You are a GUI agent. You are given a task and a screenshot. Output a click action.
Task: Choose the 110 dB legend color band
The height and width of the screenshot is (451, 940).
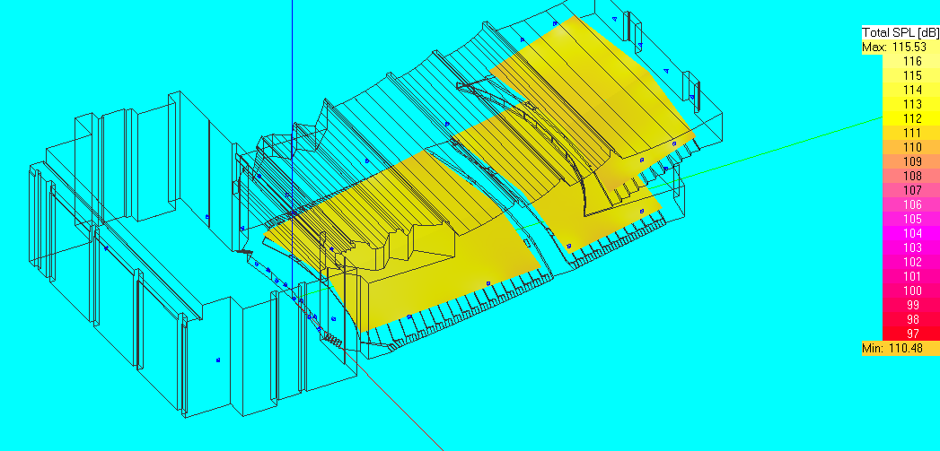pyautogui.click(x=911, y=147)
